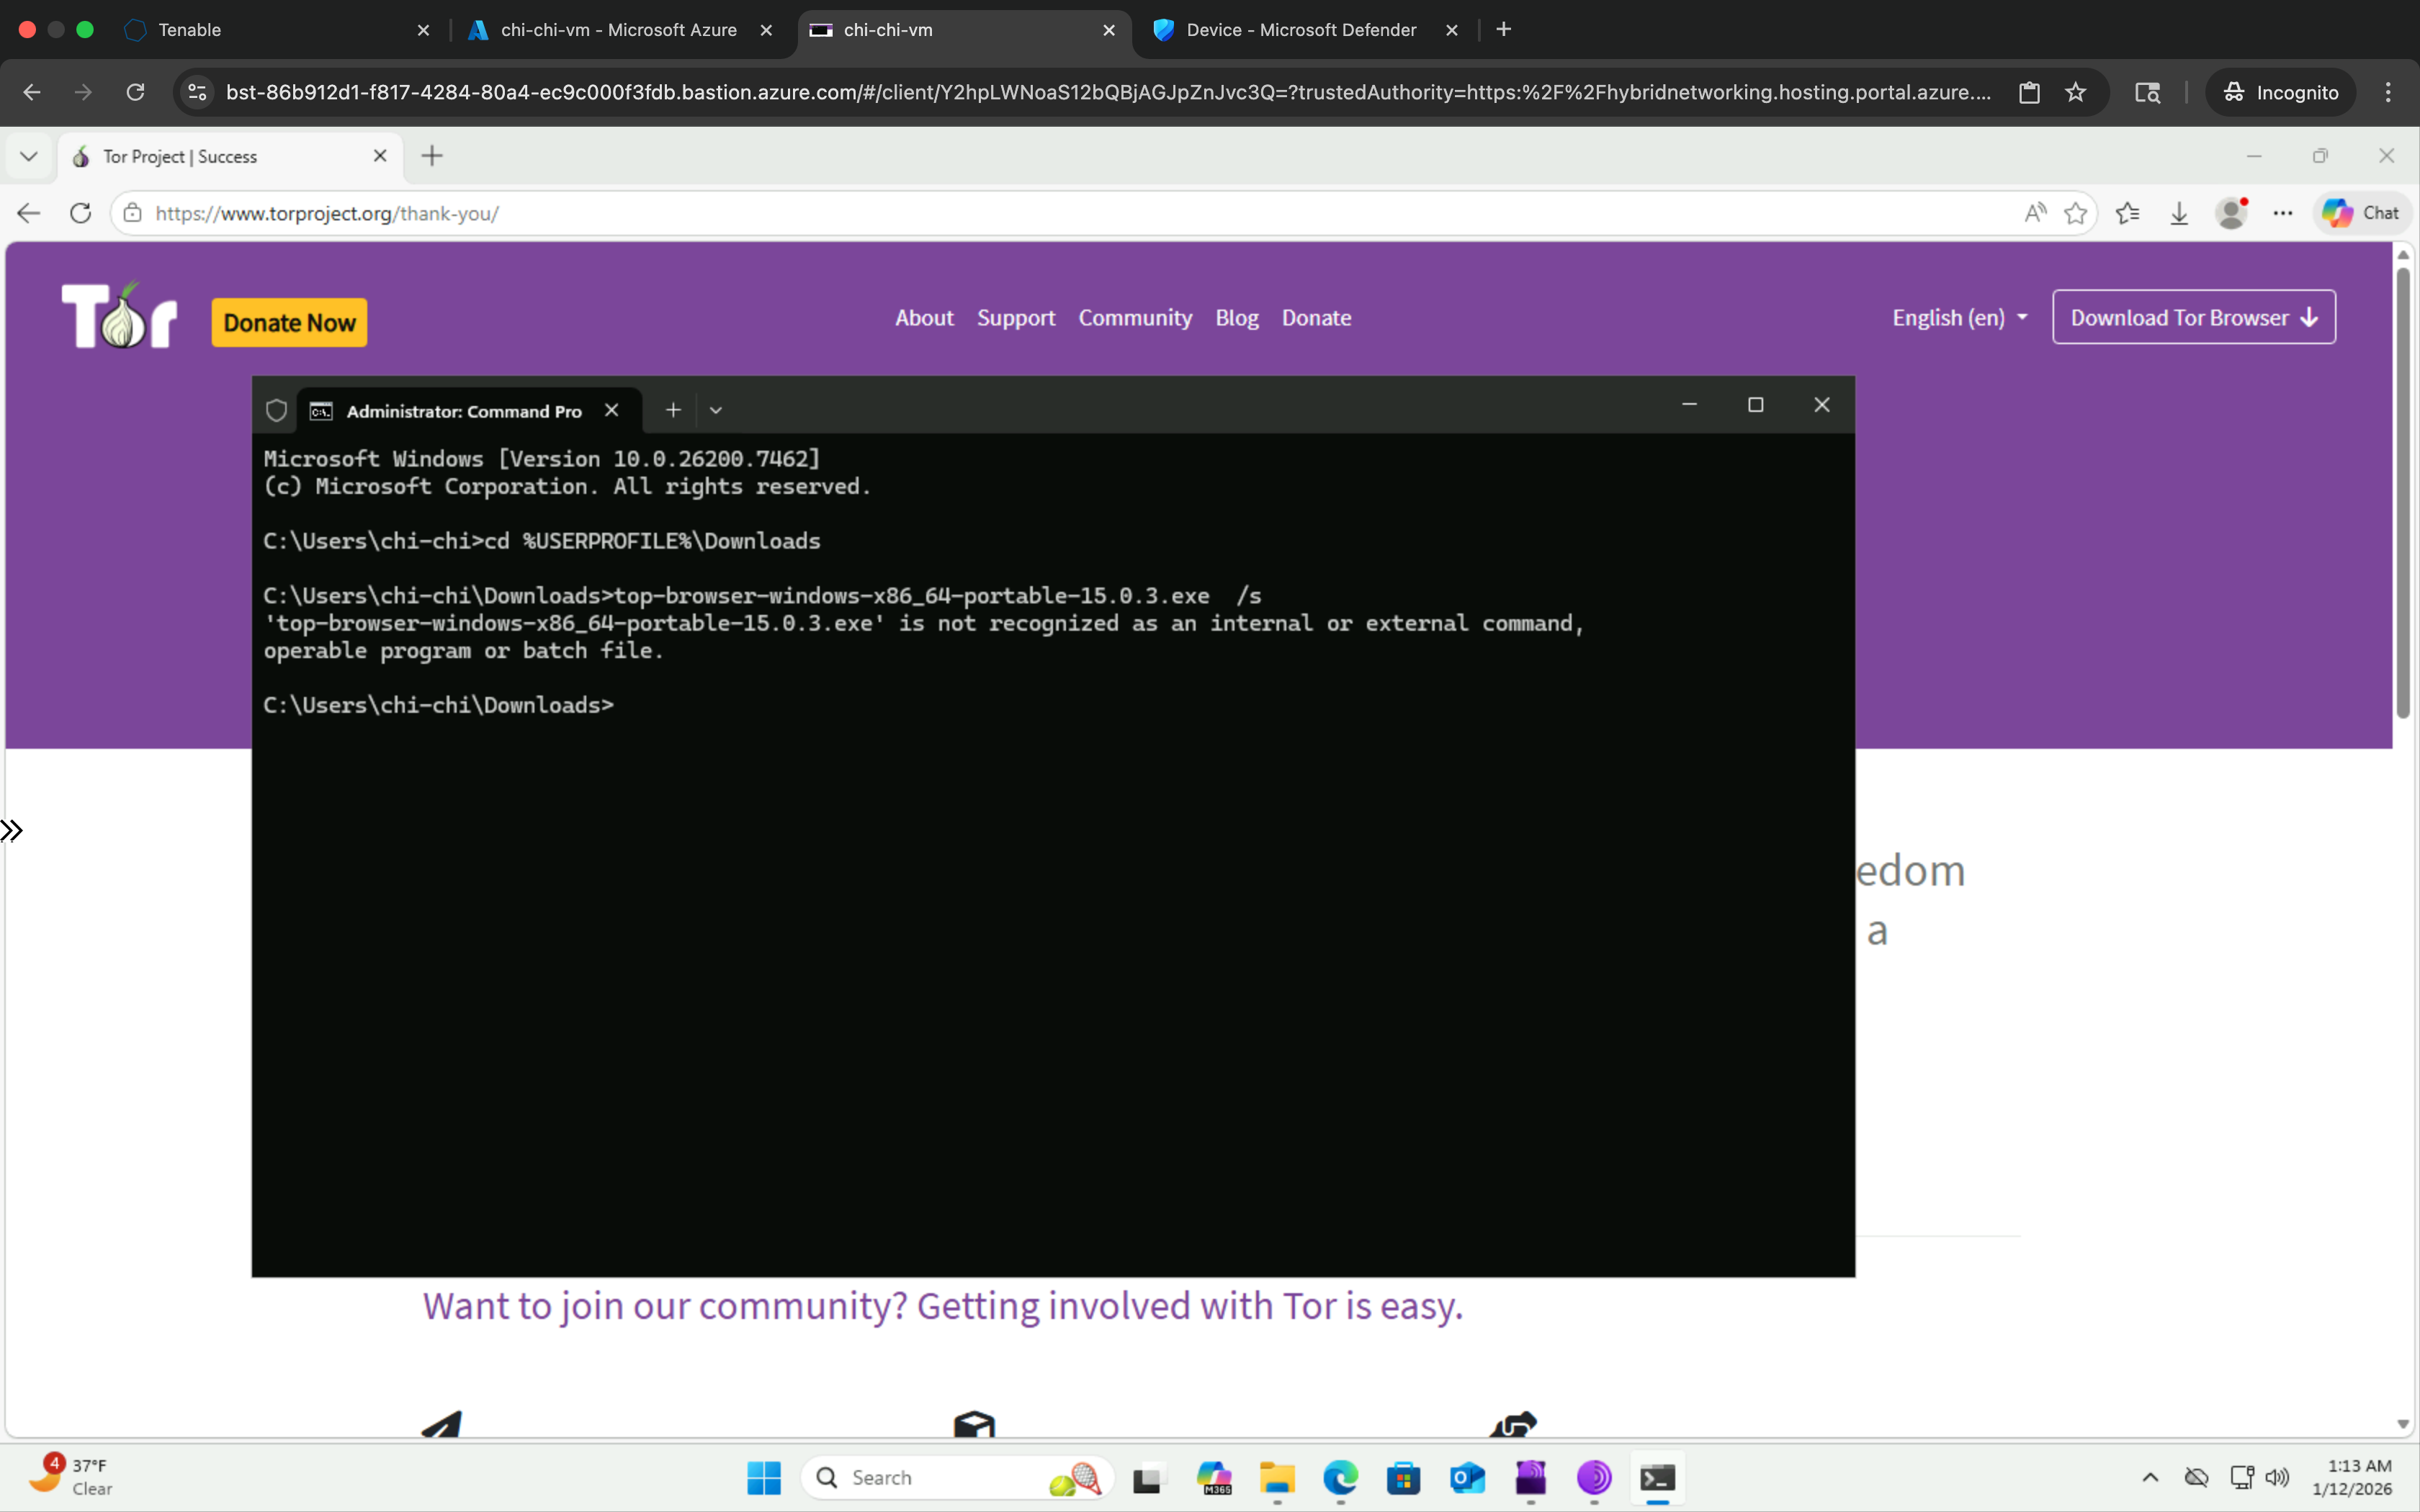Show hidden system tray icons
The height and width of the screenshot is (1512, 2420).
coord(2150,1477)
